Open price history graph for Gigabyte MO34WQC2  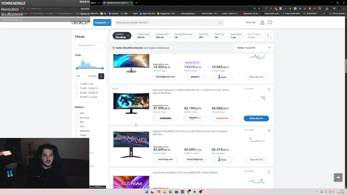257,139
